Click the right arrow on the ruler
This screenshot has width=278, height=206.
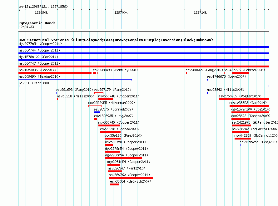pos(268,10)
